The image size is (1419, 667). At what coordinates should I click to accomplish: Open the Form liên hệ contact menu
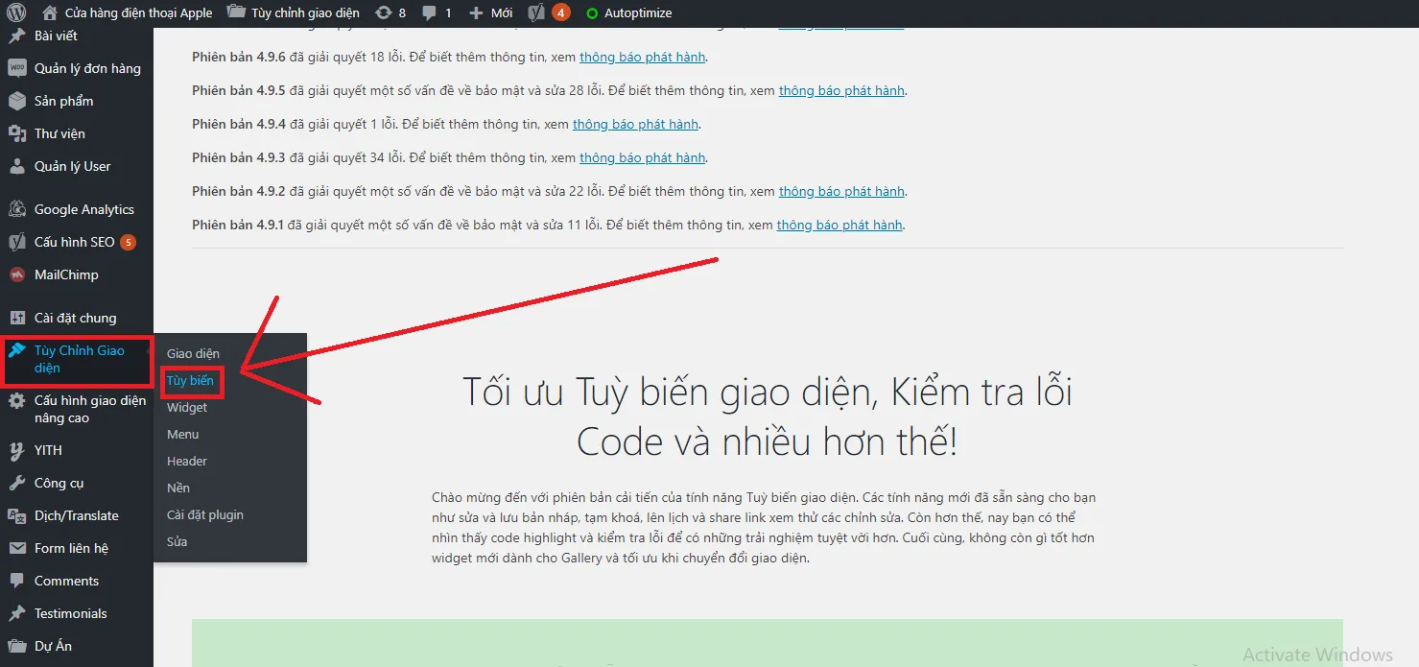(x=71, y=548)
